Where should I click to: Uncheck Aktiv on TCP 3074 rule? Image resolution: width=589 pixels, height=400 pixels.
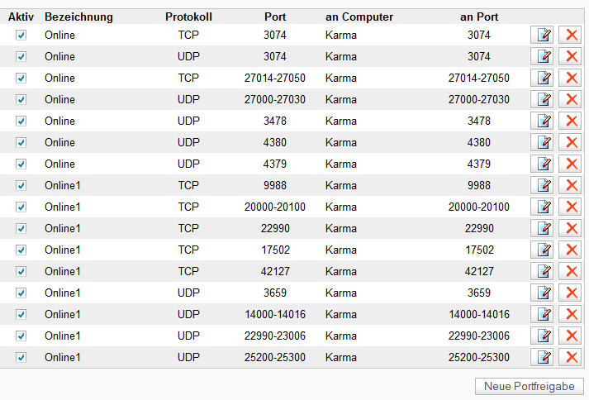point(21,35)
